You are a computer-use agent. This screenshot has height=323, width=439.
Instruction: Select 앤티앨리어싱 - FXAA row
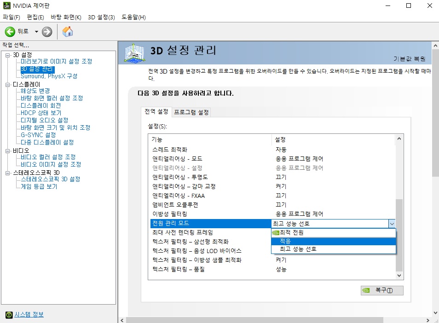pos(273,196)
